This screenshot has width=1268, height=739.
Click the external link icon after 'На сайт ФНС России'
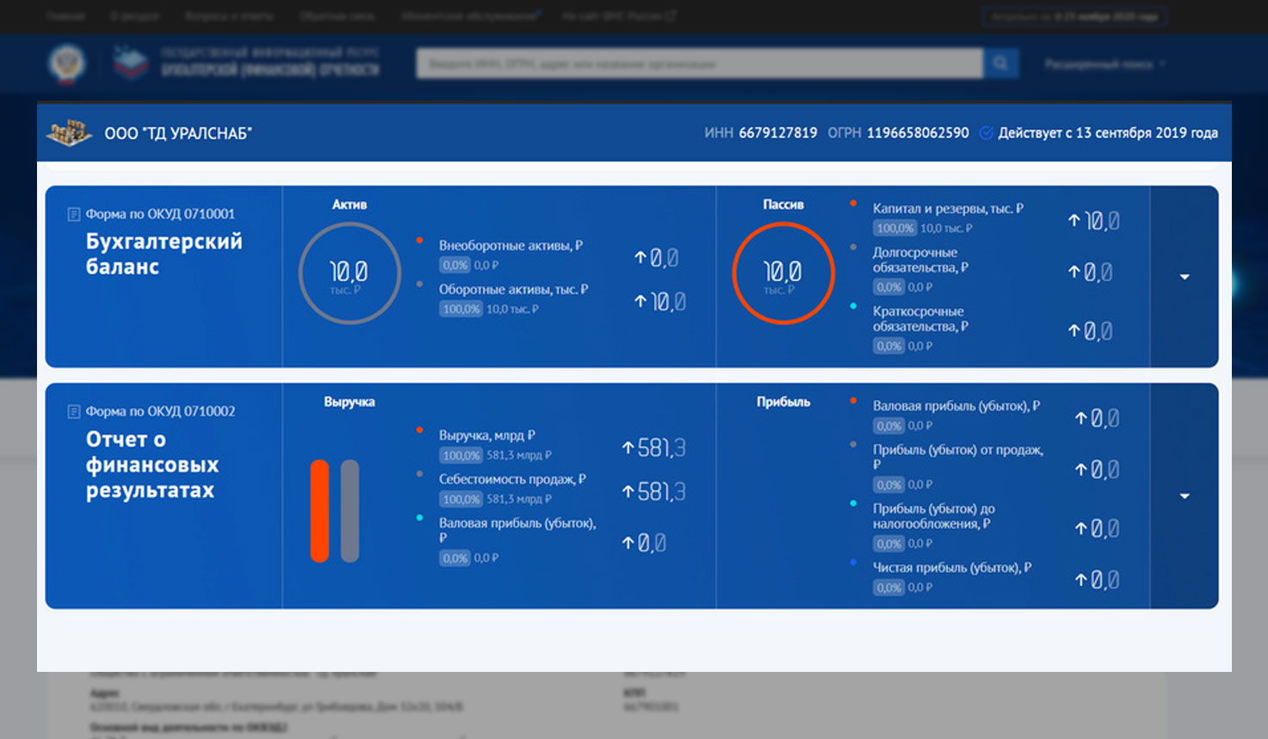(671, 15)
